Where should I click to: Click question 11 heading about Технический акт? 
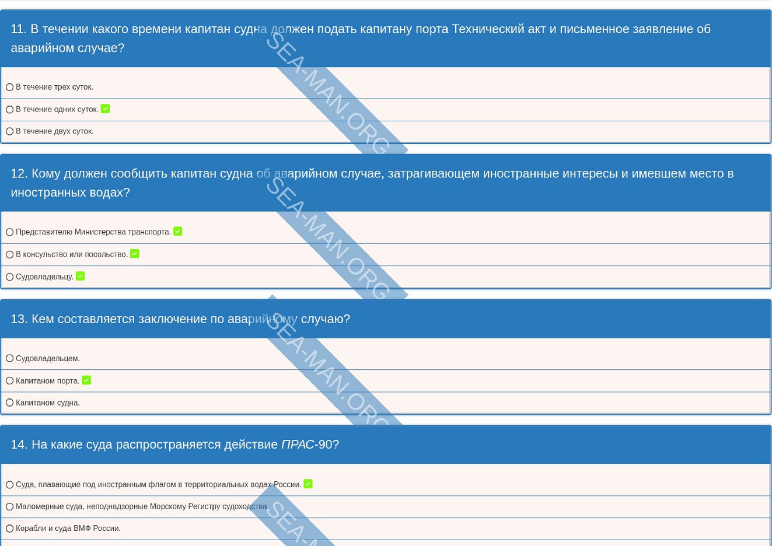(x=361, y=38)
